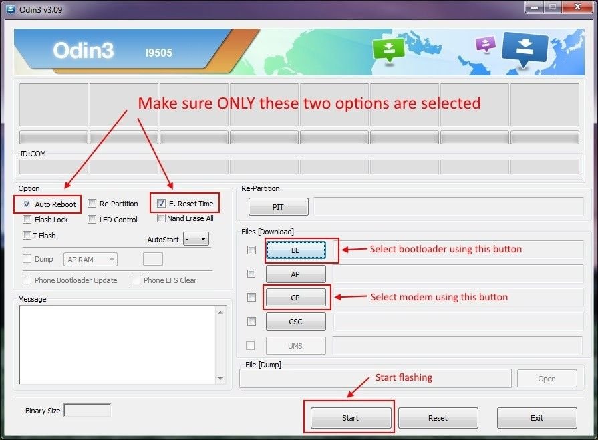Click the first progress bar slot
598x440 pixels.
pos(53,137)
